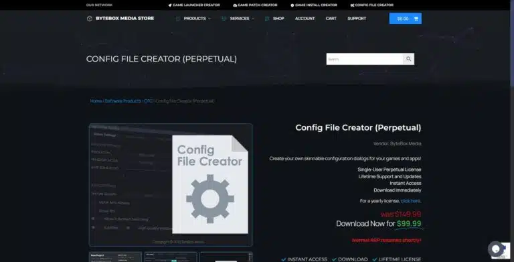The height and width of the screenshot is (262, 514).
Task: Click 'Vendor: ByteBox Media' text
Action: click(398, 144)
